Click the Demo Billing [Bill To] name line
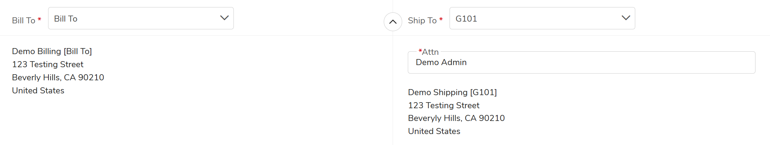The width and height of the screenshot is (770, 145). [52, 51]
